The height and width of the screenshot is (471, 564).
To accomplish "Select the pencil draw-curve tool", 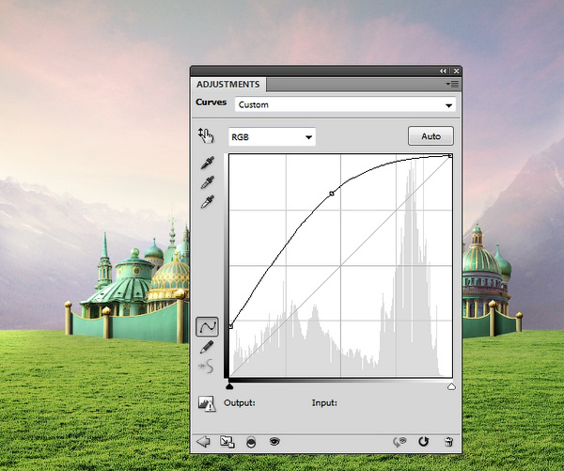I will click(207, 347).
